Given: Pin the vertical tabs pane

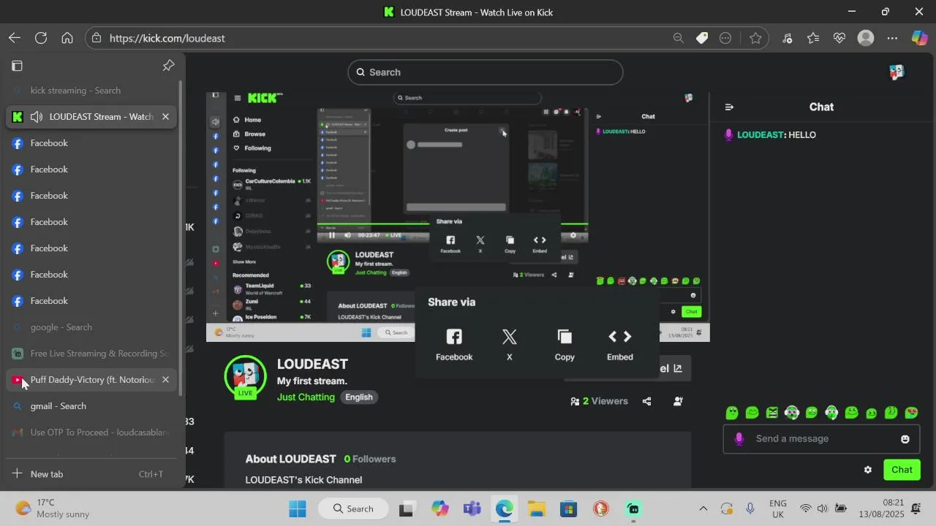Looking at the screenshot, I should coord(168,66).
